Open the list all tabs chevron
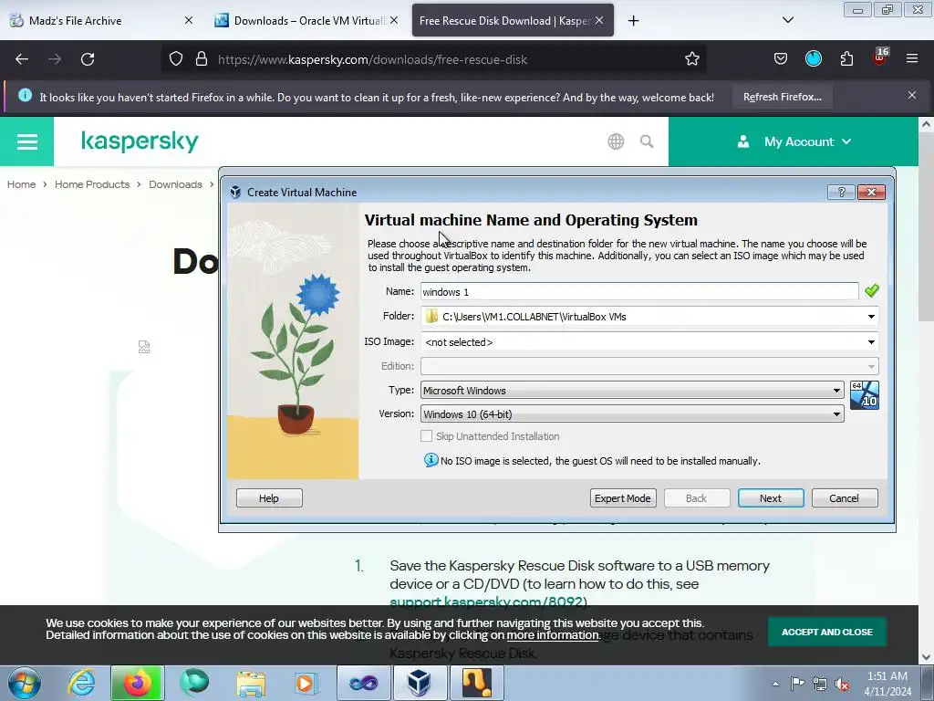This screenshot has height=701, width=934. [787, 20]
